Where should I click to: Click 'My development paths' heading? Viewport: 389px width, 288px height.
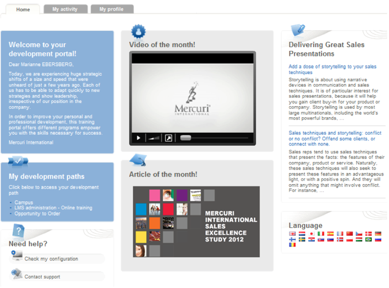[46, 176]
